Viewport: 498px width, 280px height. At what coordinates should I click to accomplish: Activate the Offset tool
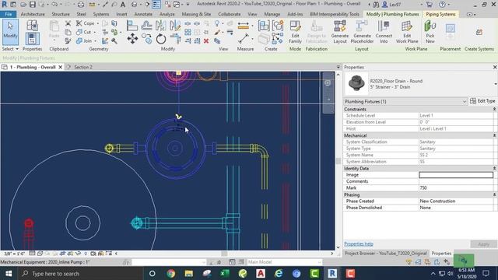[x=146, y=26]
